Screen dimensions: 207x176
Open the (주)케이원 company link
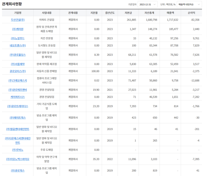click(18, 29)
